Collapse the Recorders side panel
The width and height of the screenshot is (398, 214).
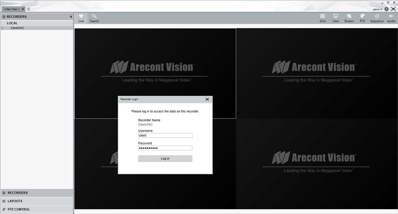coord(70,17)
